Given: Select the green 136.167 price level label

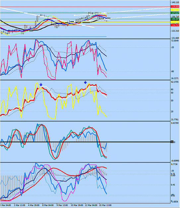Looking at the screenshot, I should (175, 19).
